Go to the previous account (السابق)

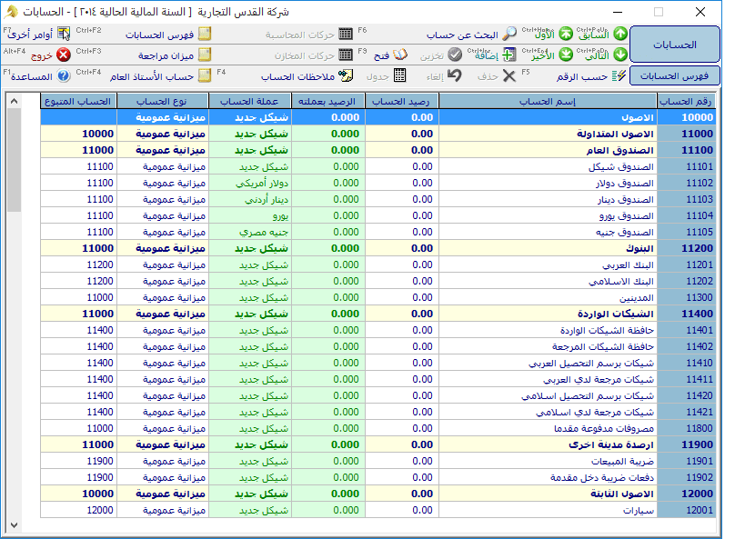619,34
